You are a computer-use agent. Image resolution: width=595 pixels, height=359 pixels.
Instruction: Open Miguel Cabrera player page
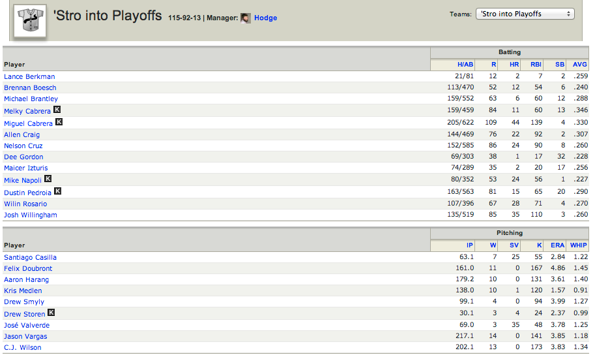pyautogui.click(x=28, y=123)
